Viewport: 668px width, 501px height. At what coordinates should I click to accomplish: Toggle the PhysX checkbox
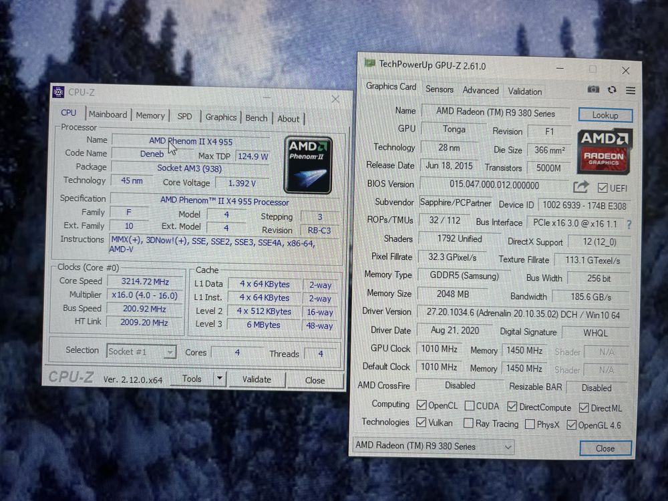pyautogui.click(x=530, y=424)
